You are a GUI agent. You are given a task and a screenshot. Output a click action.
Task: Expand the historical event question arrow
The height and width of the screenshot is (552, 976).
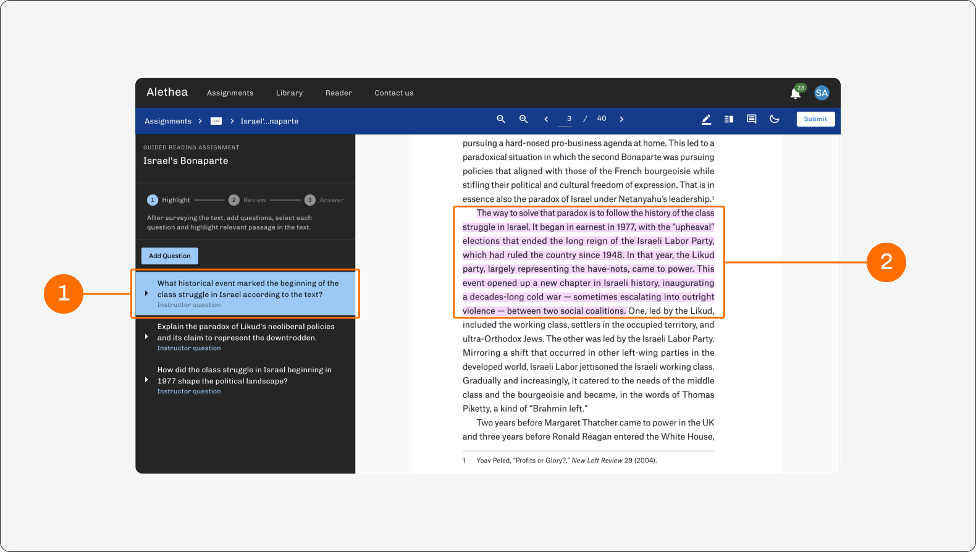click(146, 293)
